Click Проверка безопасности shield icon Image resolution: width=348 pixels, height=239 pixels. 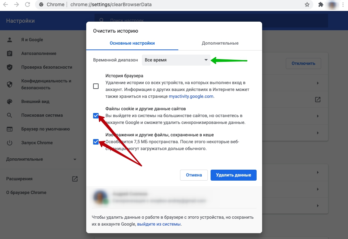point(10,67)
